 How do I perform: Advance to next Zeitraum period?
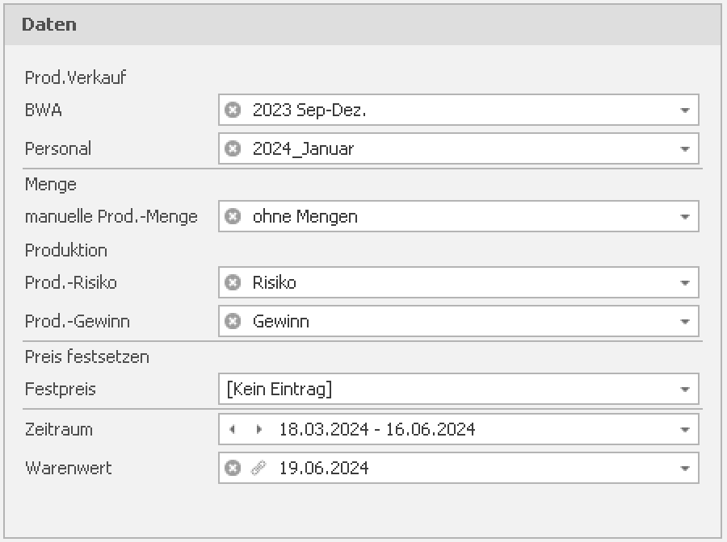pyautogui.click(x=258, y=429)
